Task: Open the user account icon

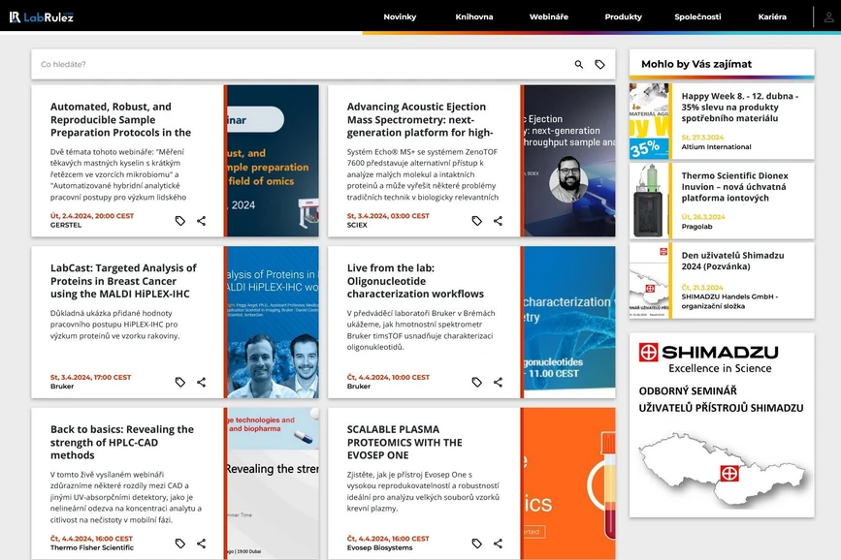Action: (x=828, y=17)
